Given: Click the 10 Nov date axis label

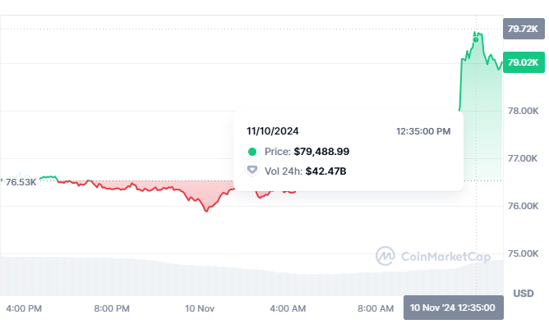Looking at the screenshot, I should click(x=200, y=308).
